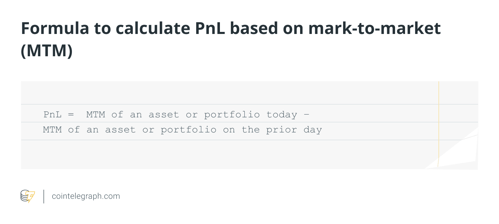Select "(MTM)" in the headline's second line
This screenshot has height=224, width=499.
[47, 50]
